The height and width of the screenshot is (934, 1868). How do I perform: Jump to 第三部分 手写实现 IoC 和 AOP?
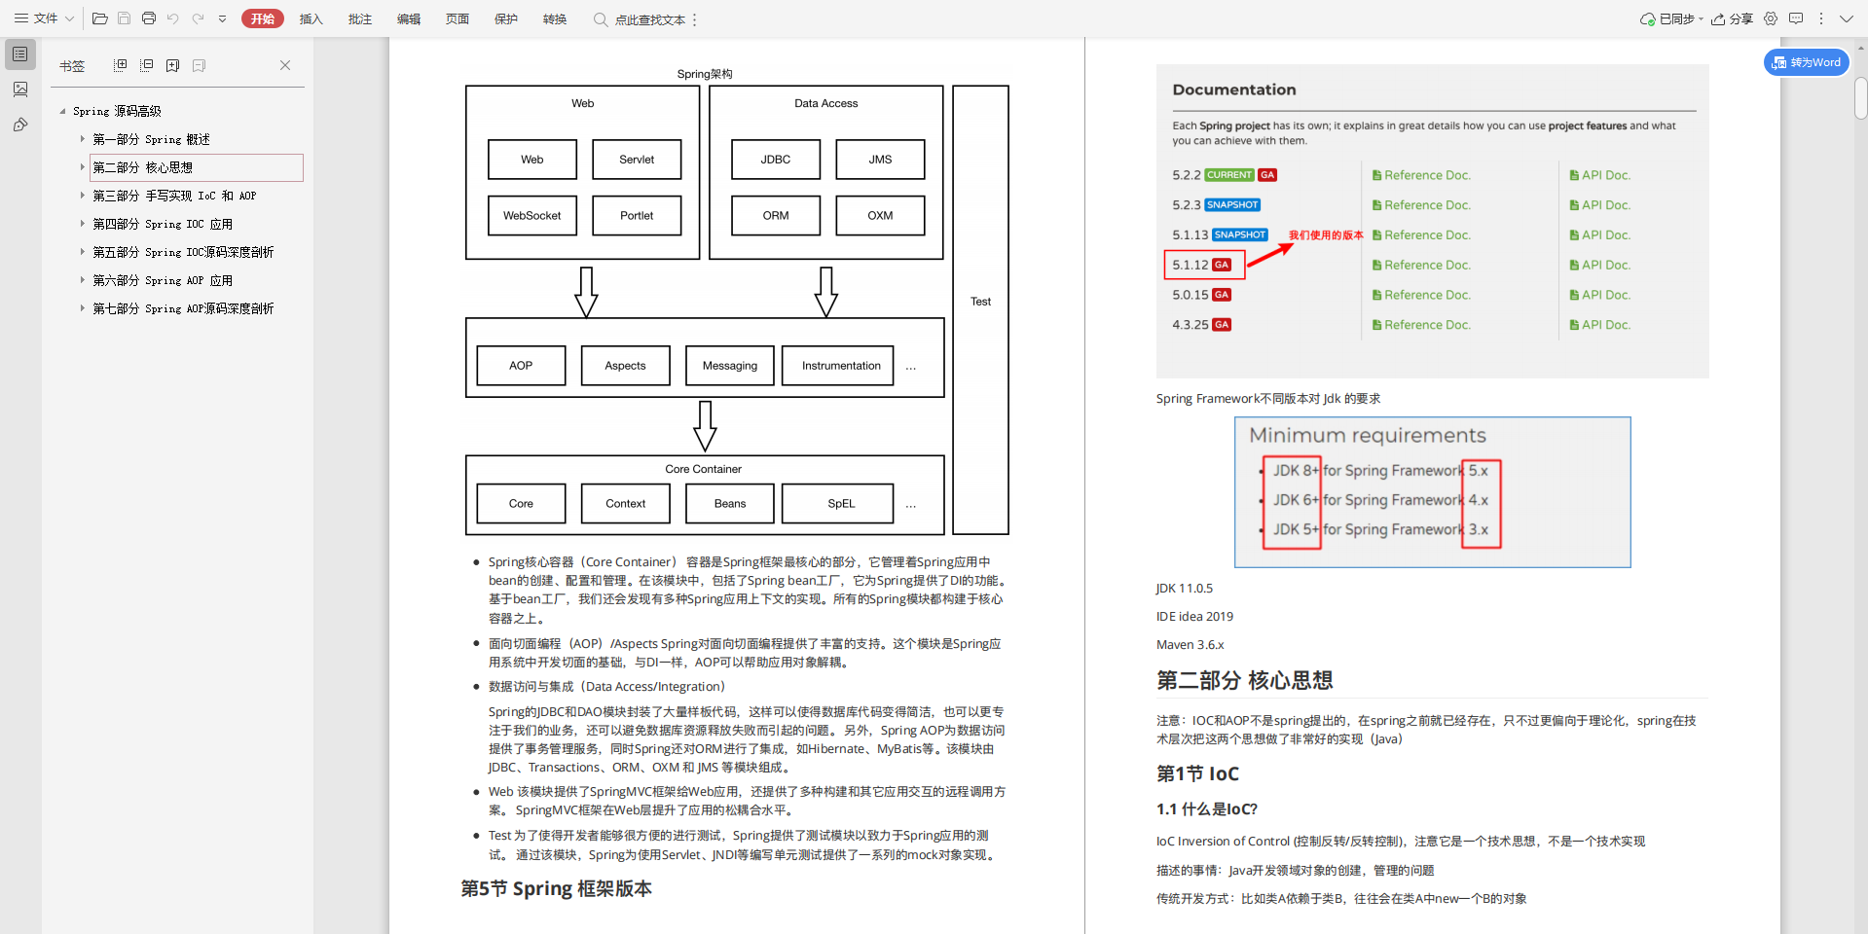tap(174, 196)
